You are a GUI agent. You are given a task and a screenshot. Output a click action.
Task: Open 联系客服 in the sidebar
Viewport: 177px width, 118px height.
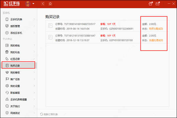19,93
